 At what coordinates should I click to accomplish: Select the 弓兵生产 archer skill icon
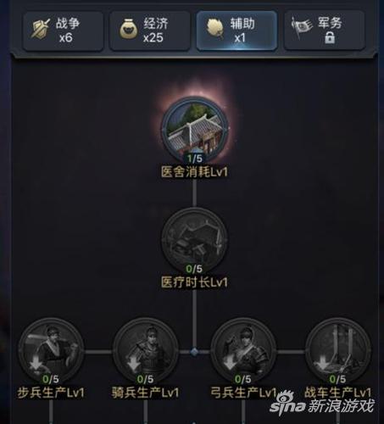(243, 351)
